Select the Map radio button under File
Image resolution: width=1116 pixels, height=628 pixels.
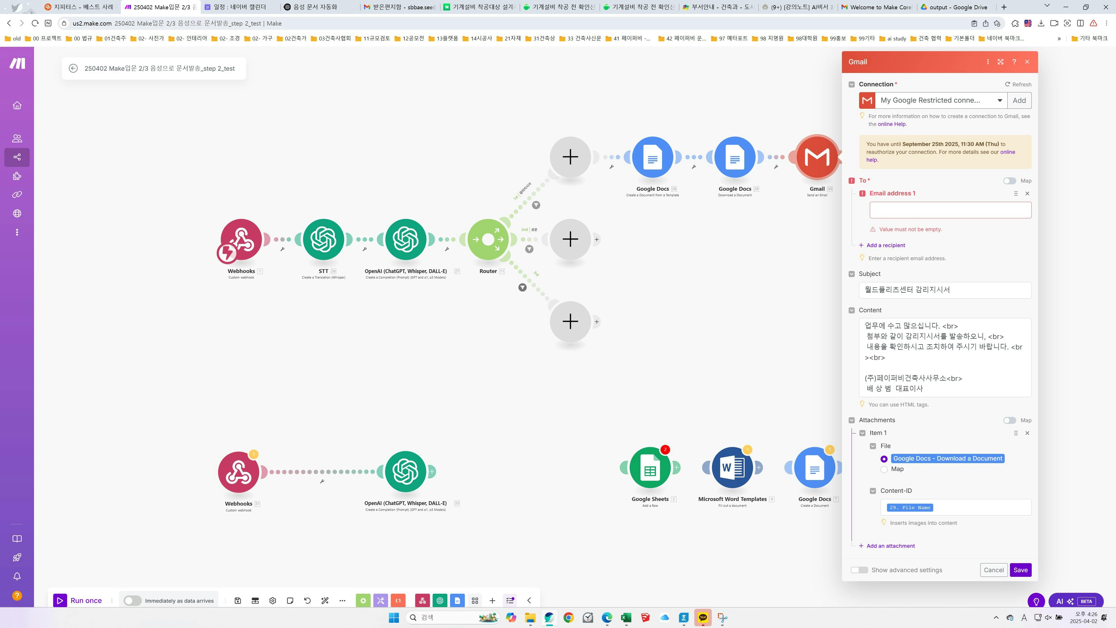[x=884, y=469]
